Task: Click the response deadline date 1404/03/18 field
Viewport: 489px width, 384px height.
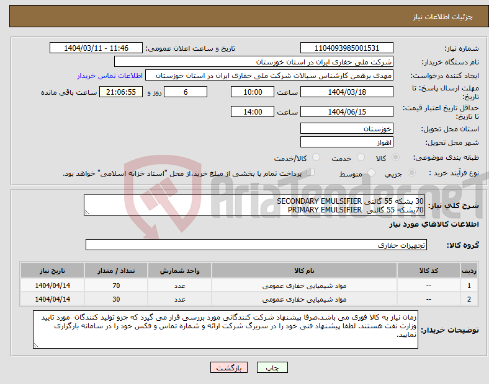Action: 347,92
